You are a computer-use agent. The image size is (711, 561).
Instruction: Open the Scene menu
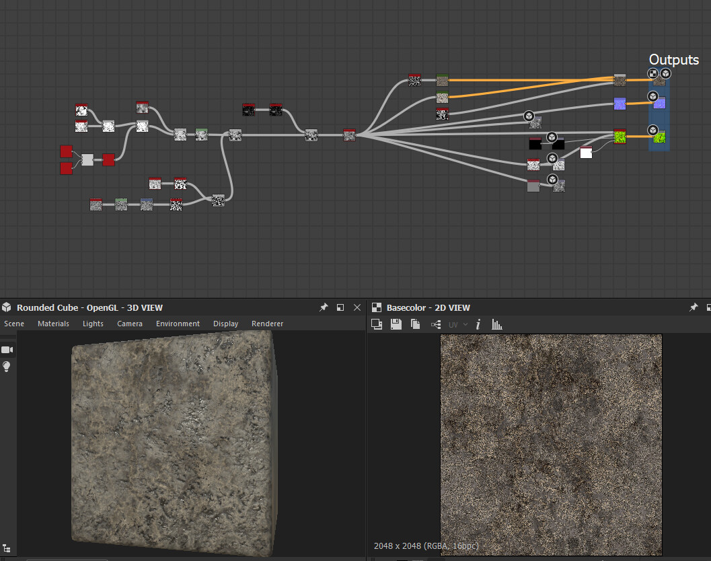coord(14,324)
